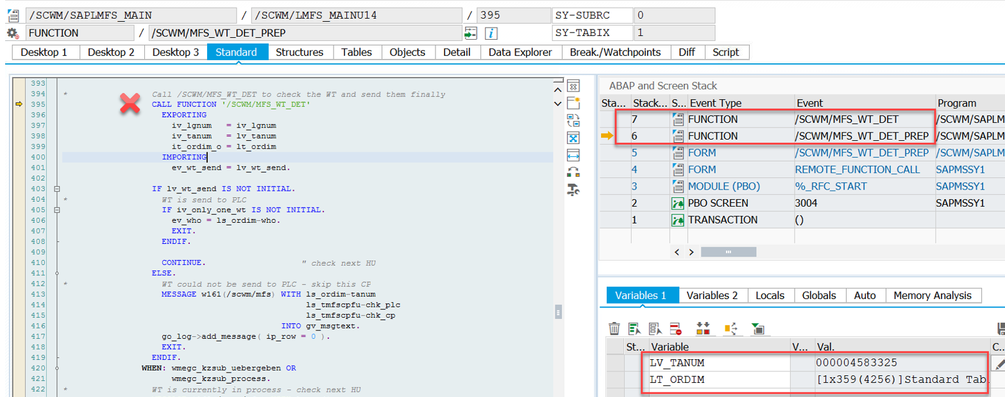Click the LV_TANUM value 000004583325

[857, 363]
